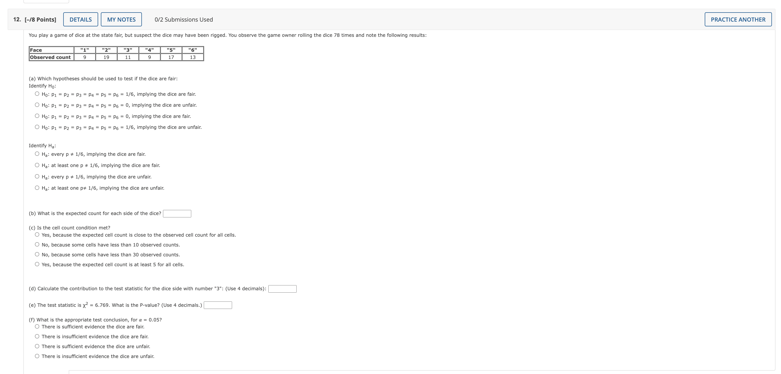Select 'sufficient evidence the dice are fair'
Screen dimensions: 781x374
click(x=37, y=327)
